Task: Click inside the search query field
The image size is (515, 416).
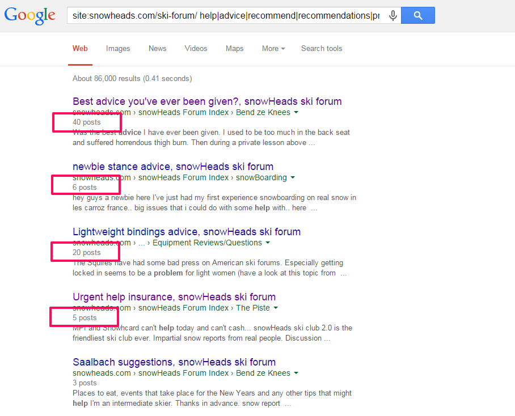Action: pos(226,15)
